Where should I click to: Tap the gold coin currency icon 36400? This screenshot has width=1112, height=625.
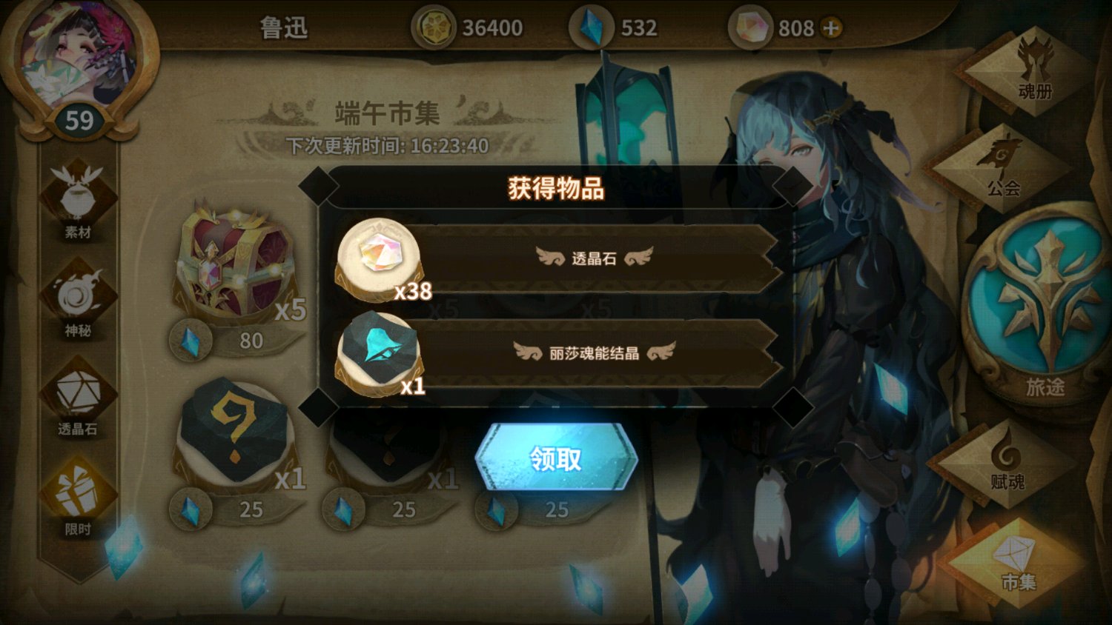[x=434, y=28]
